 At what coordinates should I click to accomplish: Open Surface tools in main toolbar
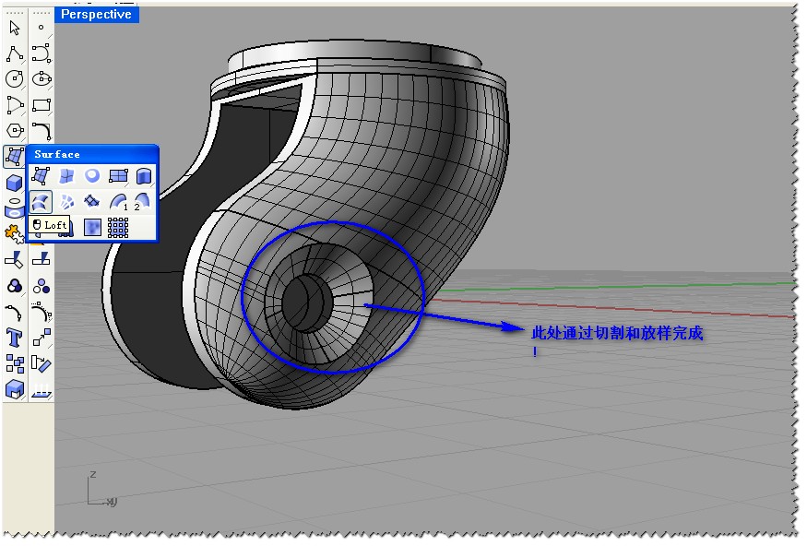click(15, 157)
